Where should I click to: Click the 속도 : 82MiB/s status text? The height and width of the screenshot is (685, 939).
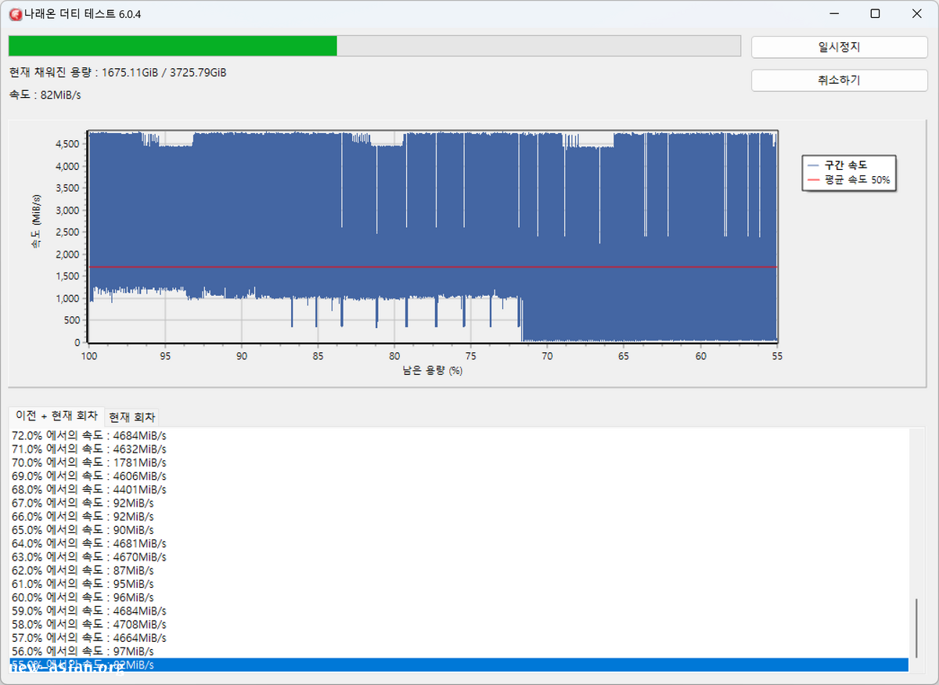pyautogui.click(x=45, y=95)
